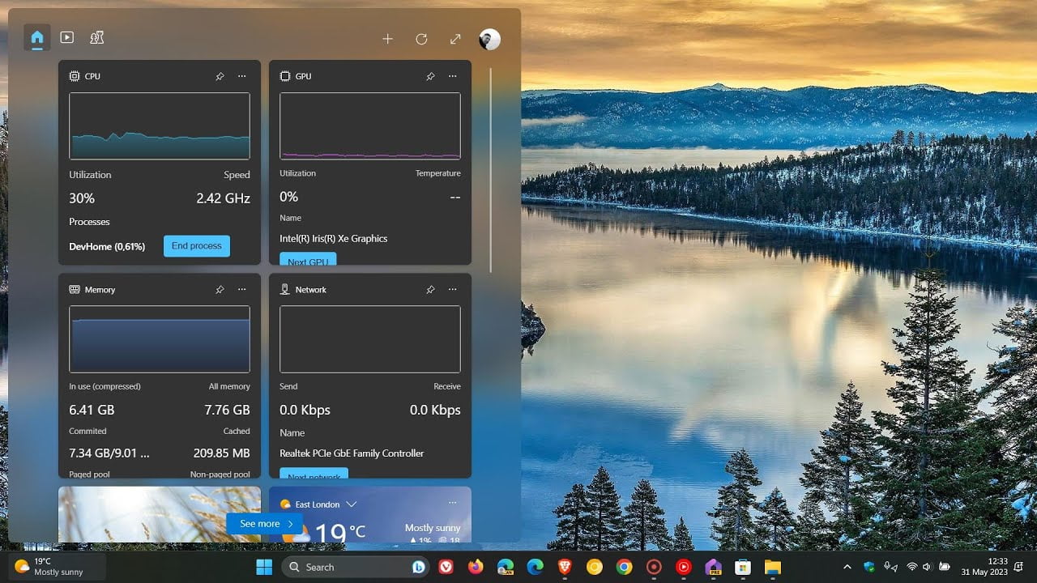This screenshot has width=1037, height=583.
Task: Refresh widgets using the refresh icon
Action: point(421,38)
